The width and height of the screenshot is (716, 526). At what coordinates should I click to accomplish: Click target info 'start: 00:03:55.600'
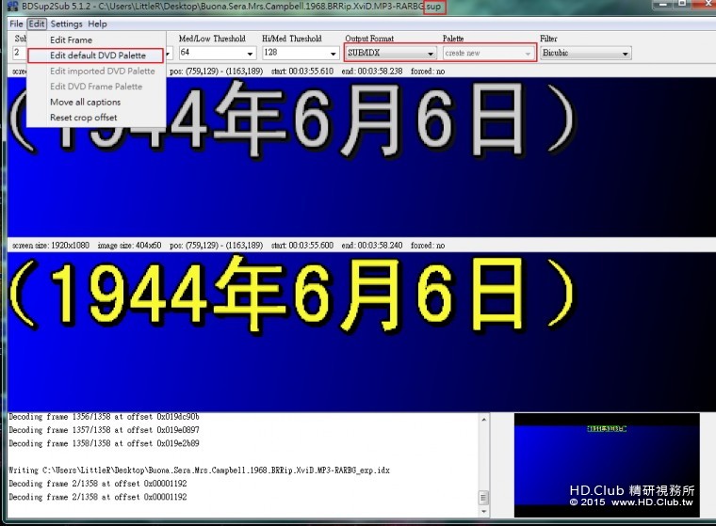click(x=301, y=245)
